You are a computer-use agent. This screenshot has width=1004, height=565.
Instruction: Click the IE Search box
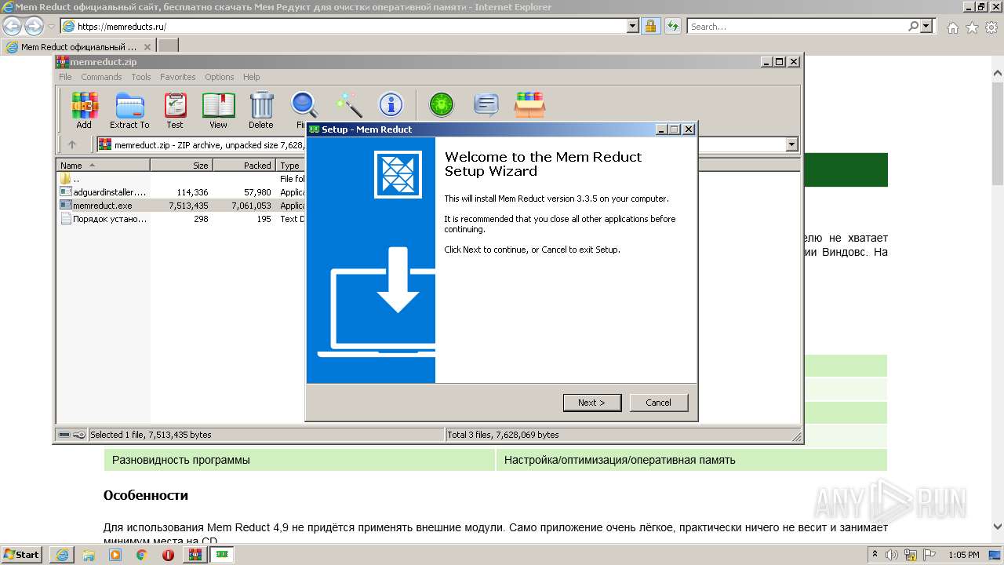click(x=797, y=27)
